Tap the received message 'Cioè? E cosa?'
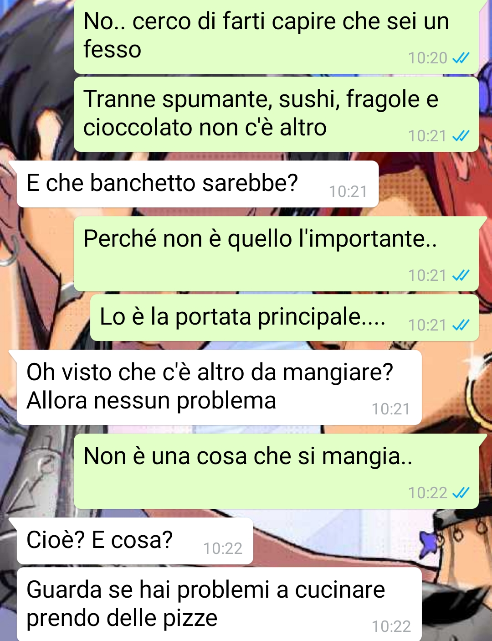 135,541
